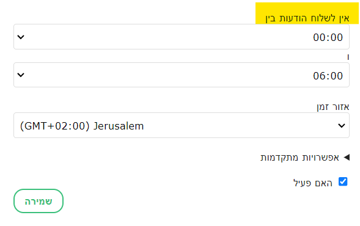Open the 00:00 start time dropdown
Screen dimensions: 360x226
tap(182, 37)
